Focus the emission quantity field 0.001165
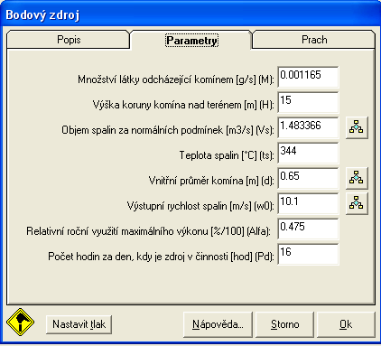381x346 pixels. pyautogui.click(x=308, y=77)
